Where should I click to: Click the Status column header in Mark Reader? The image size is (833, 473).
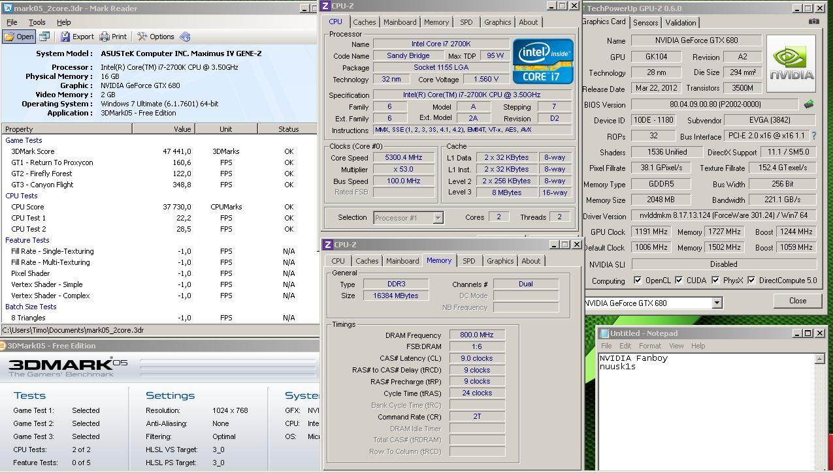point(287,129)
